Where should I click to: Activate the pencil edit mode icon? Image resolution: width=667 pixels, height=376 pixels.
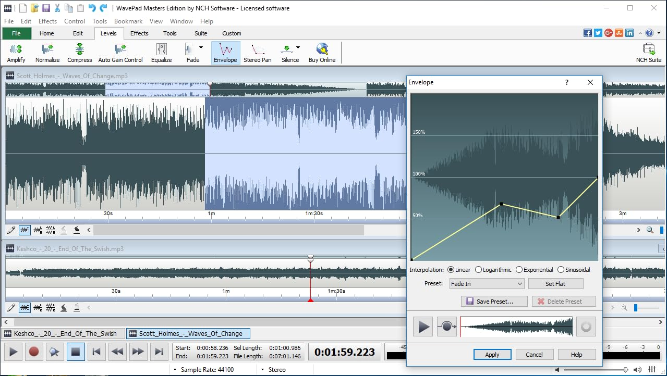(11, 230)
